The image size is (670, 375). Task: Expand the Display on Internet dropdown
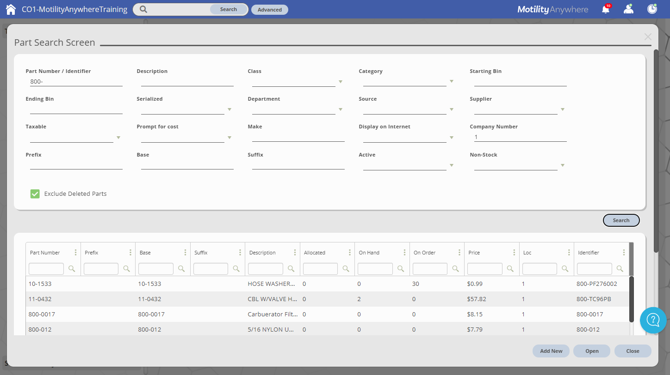tap(451, 138)
